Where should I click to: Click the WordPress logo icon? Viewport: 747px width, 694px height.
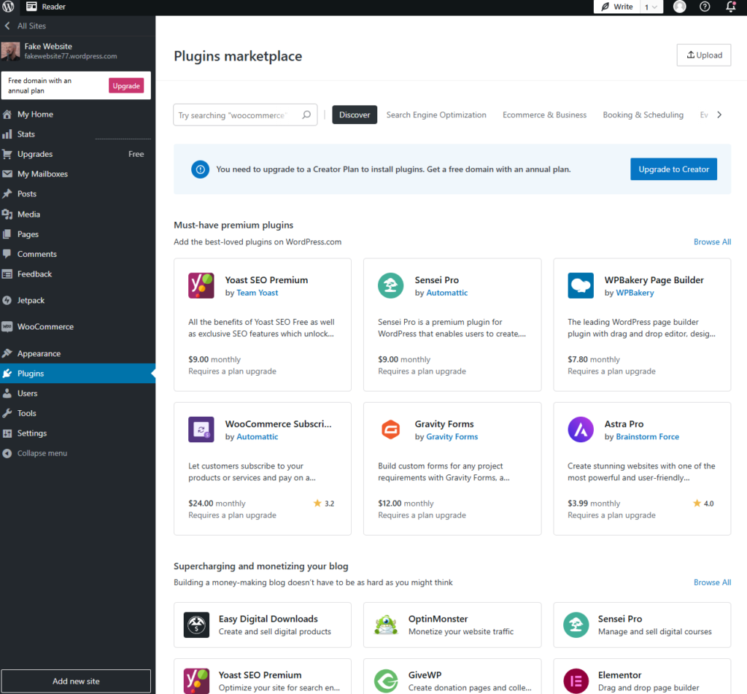pos(8,7)
